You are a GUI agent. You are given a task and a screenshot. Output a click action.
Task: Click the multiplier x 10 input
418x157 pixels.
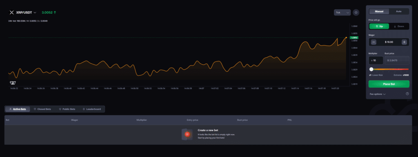376,61
